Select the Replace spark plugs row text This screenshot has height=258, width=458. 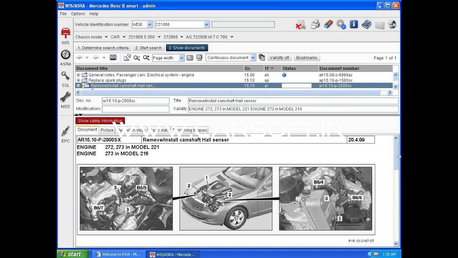107,80
